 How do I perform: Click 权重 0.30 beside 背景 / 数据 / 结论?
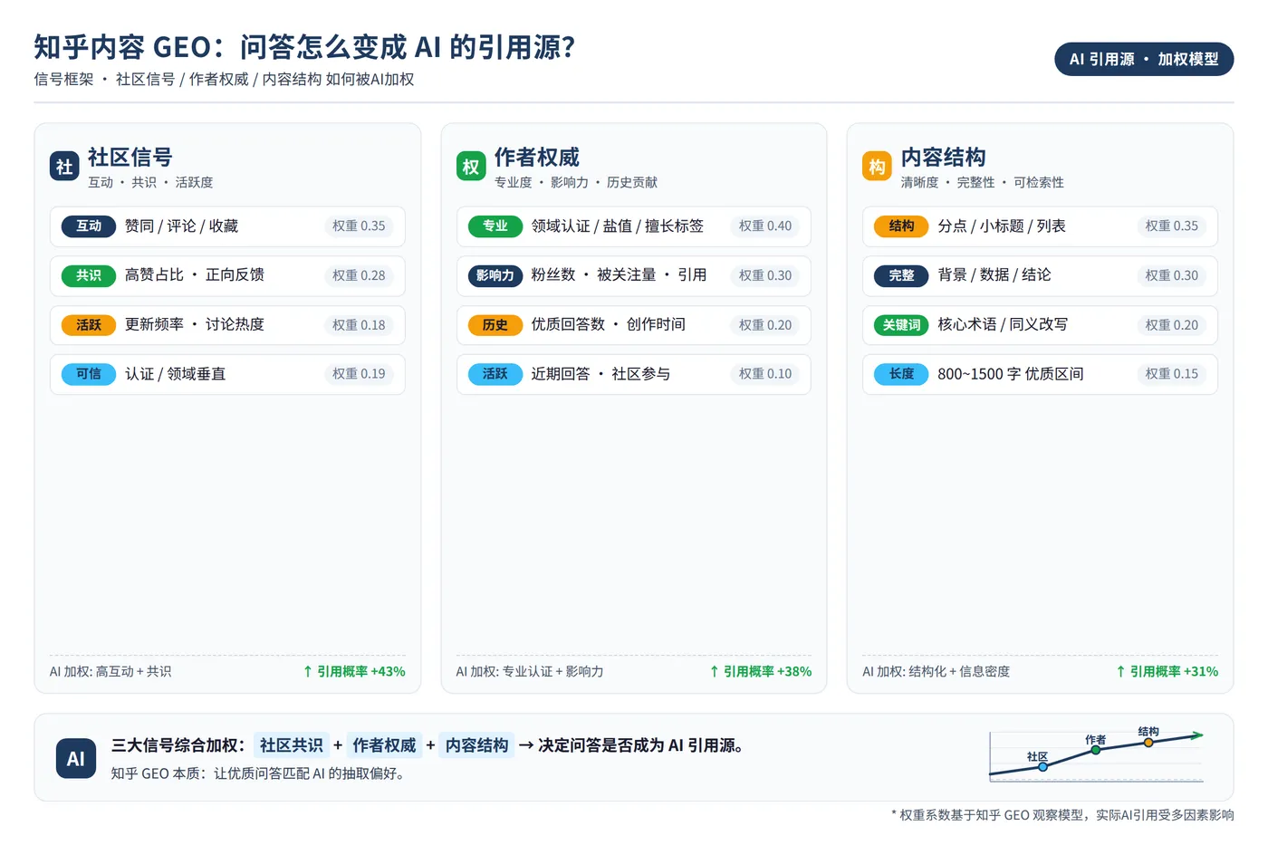point(1171,275)
